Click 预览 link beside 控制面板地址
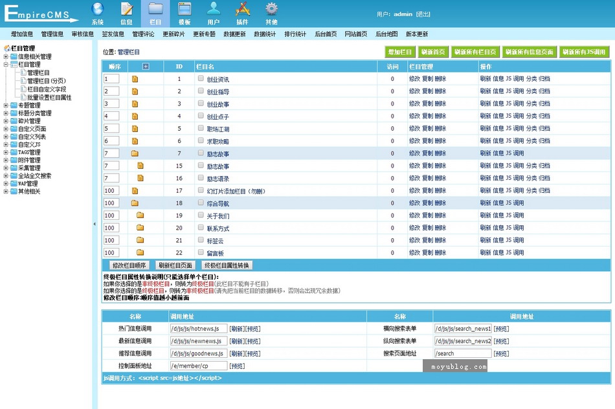Screen dimensions: 615x409 [x=238, y=366]
